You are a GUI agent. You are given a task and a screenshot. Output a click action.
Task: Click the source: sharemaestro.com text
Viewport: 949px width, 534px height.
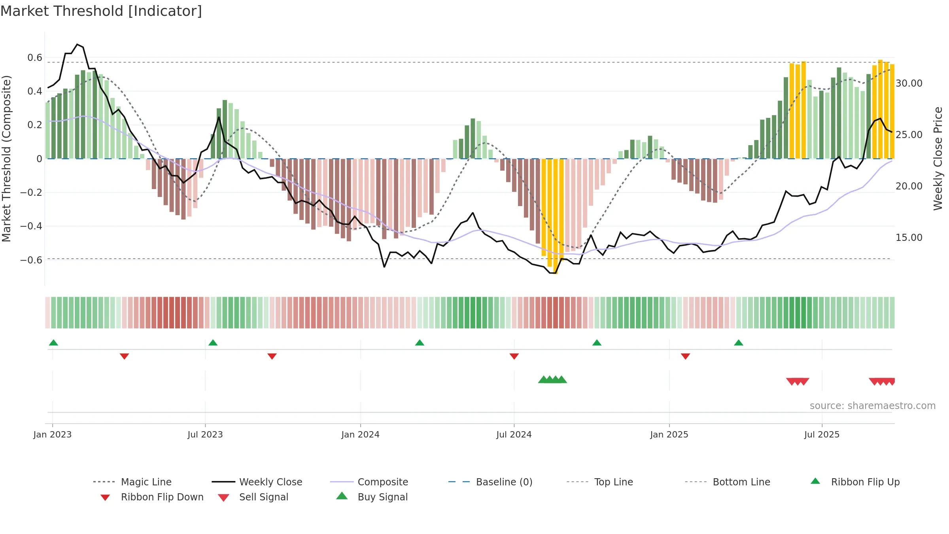click(873, 406)
